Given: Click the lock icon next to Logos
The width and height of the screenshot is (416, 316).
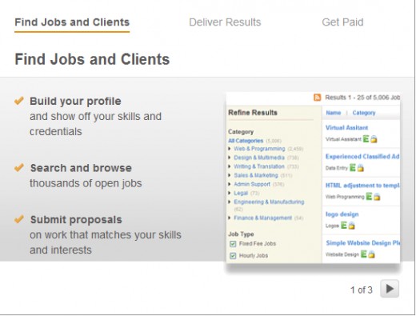Looking at the screenshot, I should click(x=352, y=226).
